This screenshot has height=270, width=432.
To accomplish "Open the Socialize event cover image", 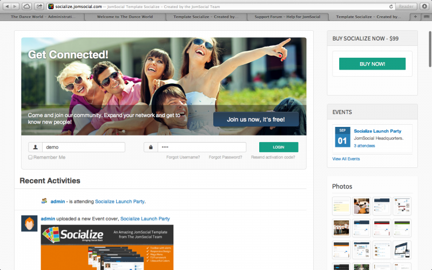I will [107, 247].
